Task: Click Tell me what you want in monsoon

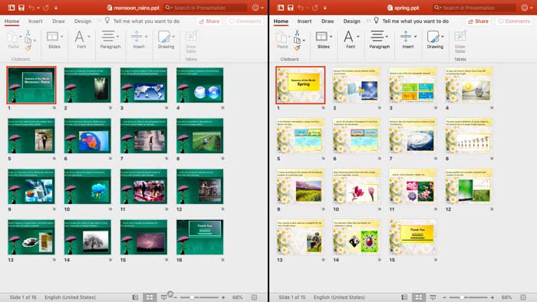Action: pos(147,21)
